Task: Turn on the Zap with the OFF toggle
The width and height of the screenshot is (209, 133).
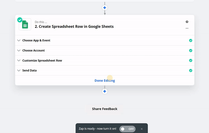Action: pyautogui.click(x=127, y=129)
